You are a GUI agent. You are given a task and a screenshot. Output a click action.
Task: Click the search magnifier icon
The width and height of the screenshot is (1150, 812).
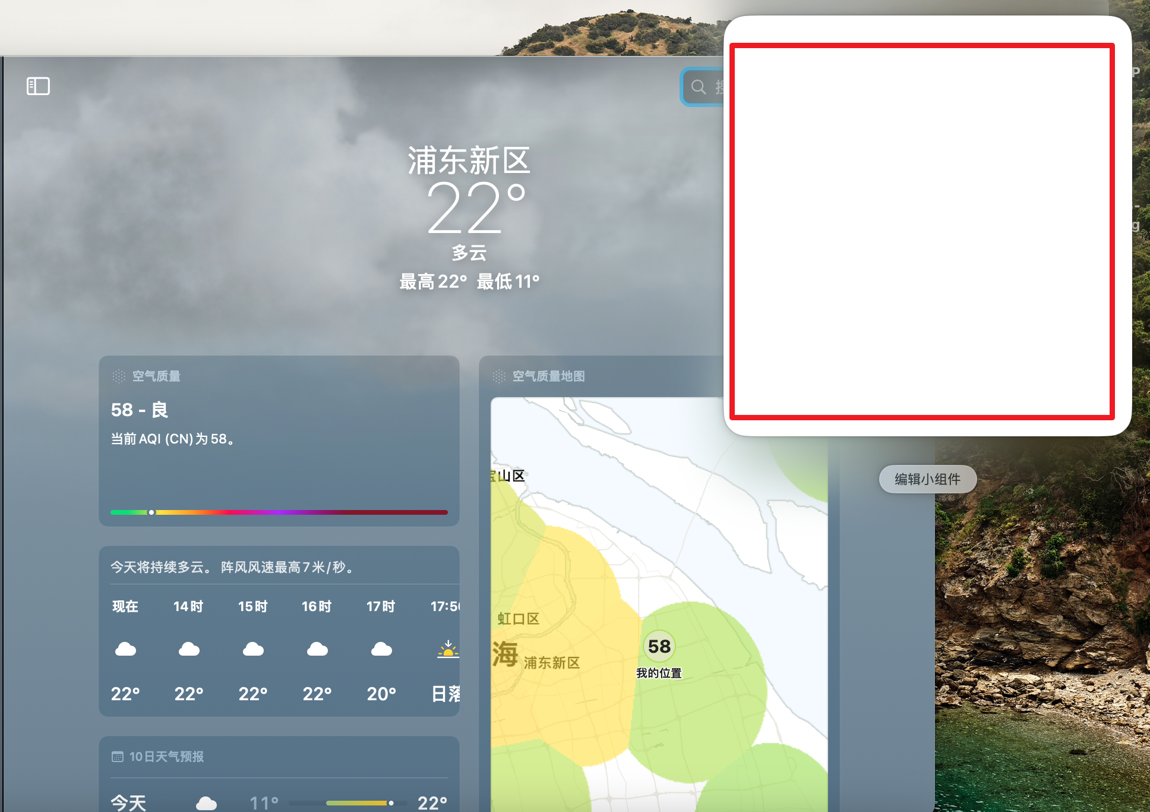[699, 87]
